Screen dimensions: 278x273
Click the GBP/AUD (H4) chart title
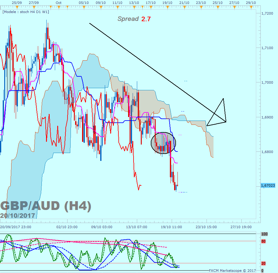click(45, 205)
